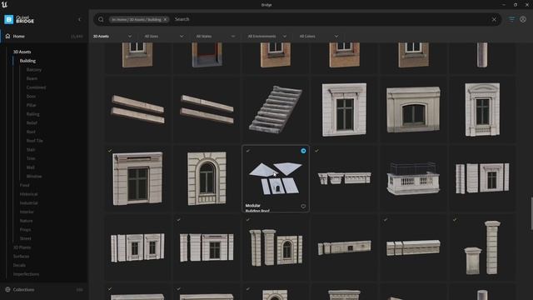Select the wall kit with two windows thumbnail
The image size is (533, 300).
coord(137,247)
